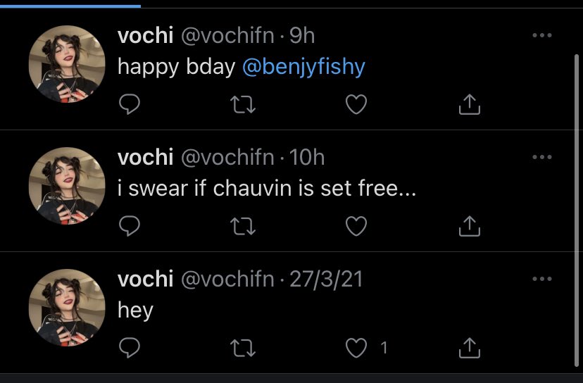Open the @benjyfishy mention link
The image size is (583, 383).
click(x=303, y=67)
